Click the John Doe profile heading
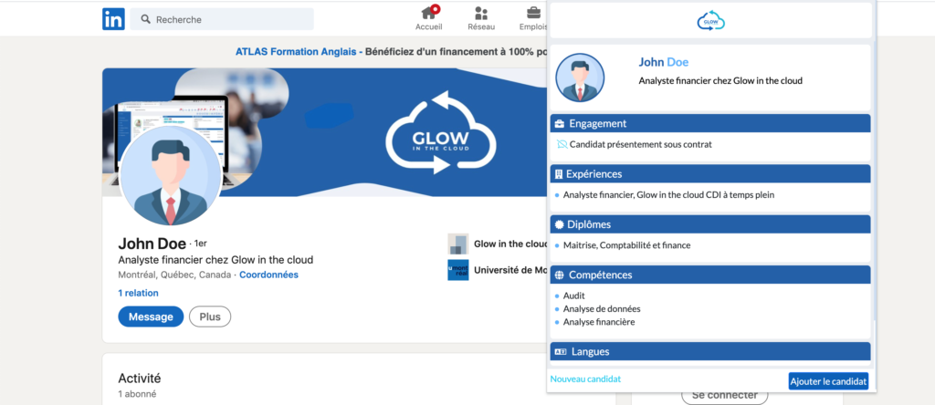Image resolution: width=935 pixels, height=405 pixels. (x=152, y=244)
